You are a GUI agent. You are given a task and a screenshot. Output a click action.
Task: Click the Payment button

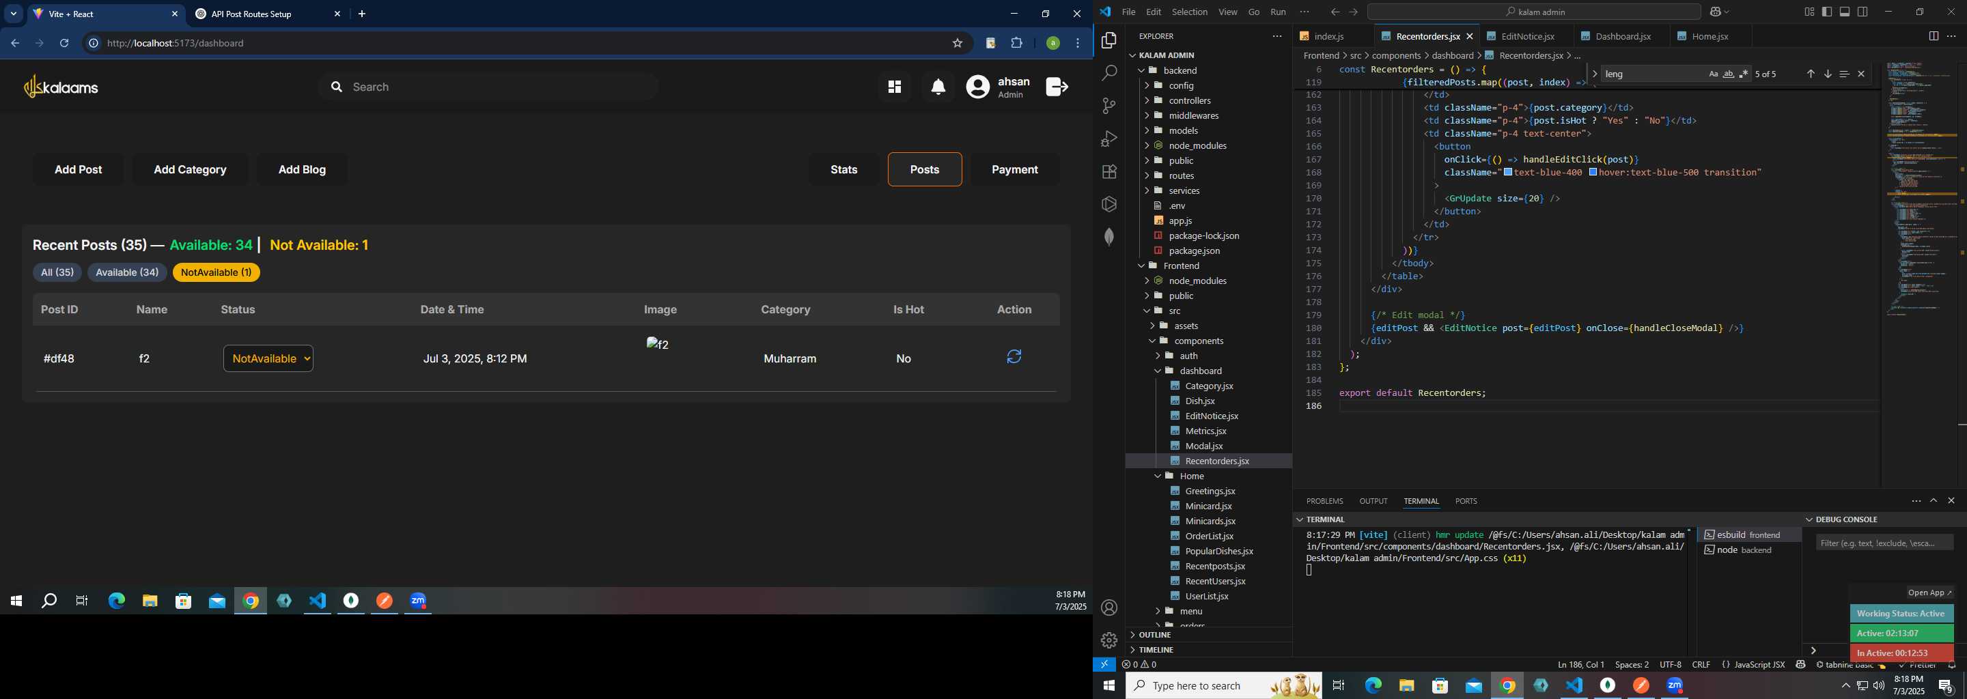coord(1015,169)
